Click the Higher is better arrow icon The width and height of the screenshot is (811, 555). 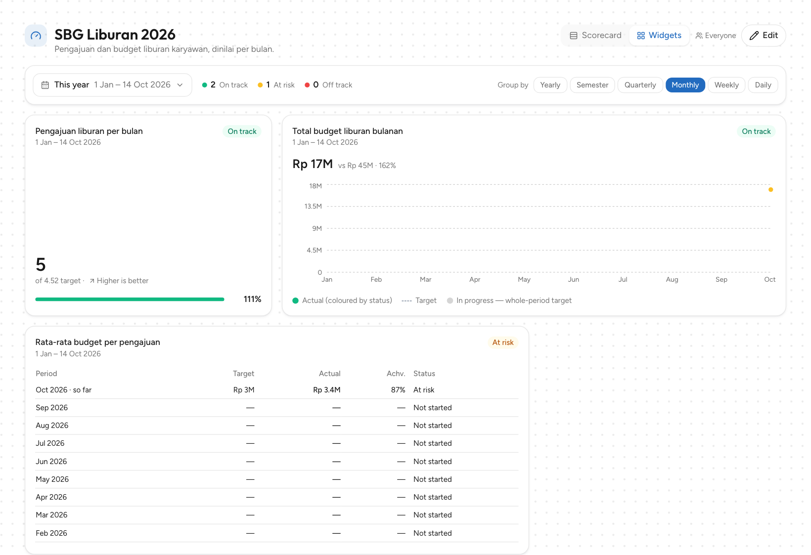point(92,281)
